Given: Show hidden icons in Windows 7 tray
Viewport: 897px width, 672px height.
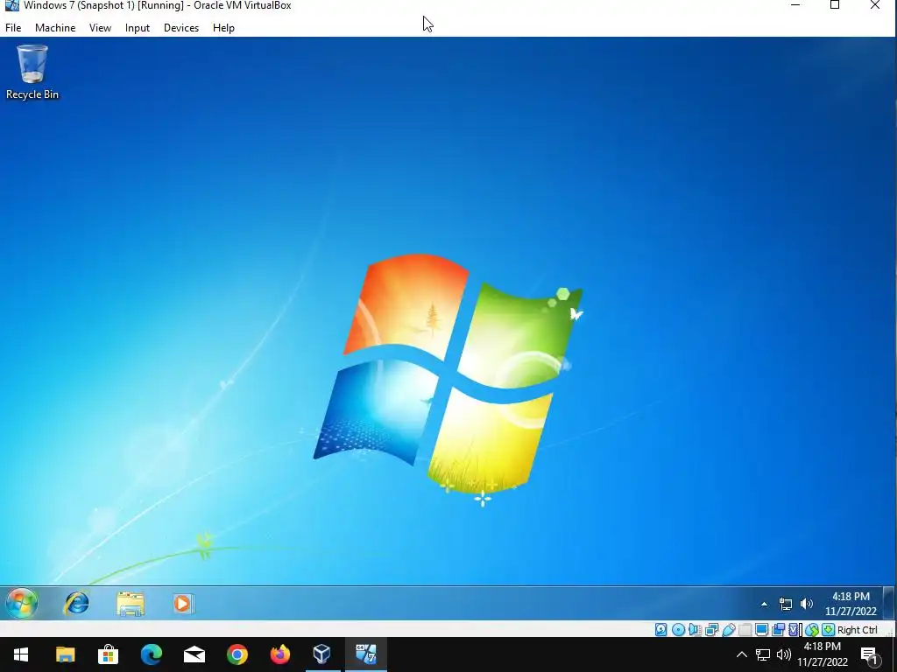Looking at the screenshot, I should (x=764, y=604).
